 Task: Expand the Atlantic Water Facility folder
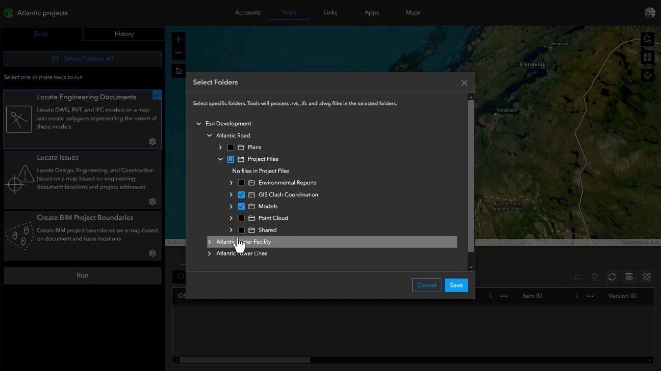point(209,241)
